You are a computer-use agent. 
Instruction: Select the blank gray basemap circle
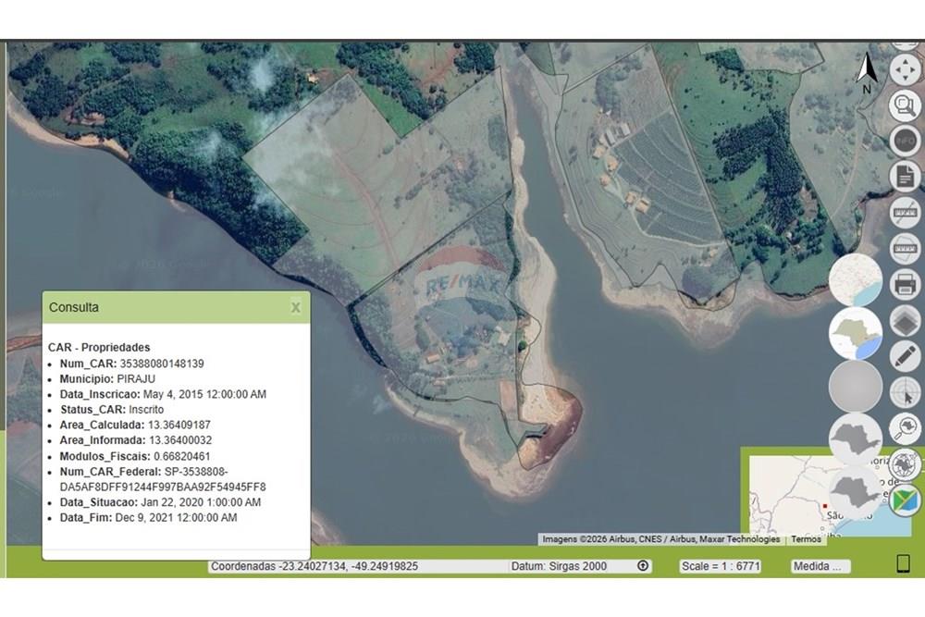pos(856,386)
